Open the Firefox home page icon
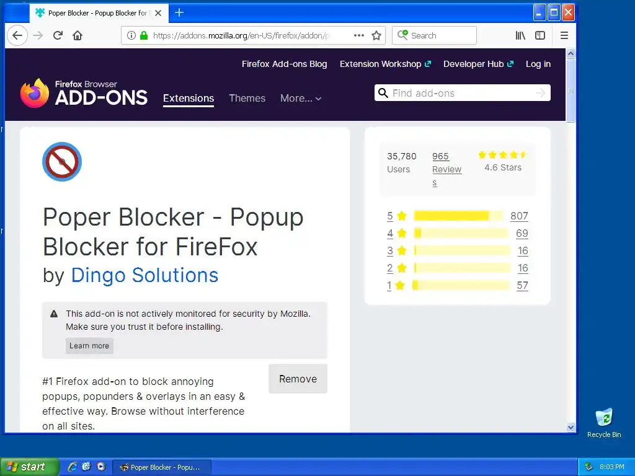The width and height of the screenshot is (635, 476). click(78, 35)
